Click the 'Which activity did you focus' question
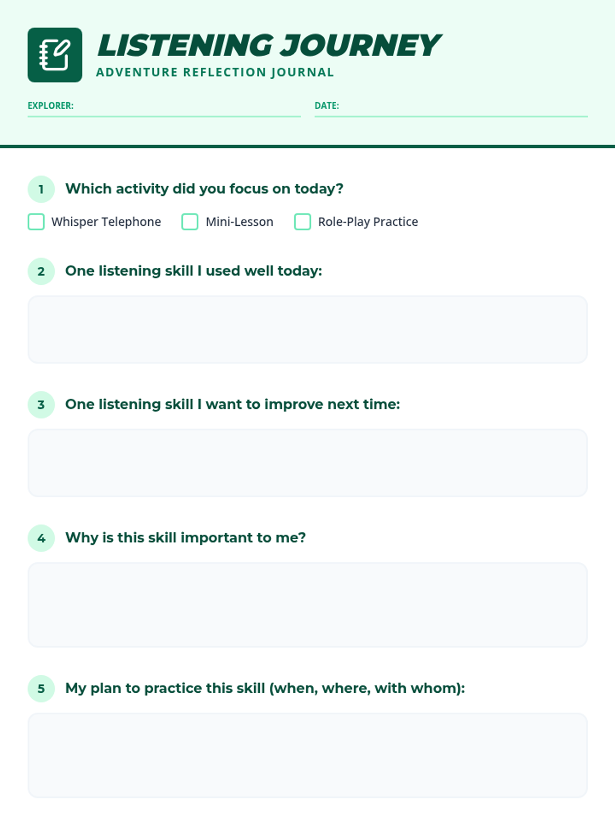Viewport: 615px width, 821px height. coord(204,189)
